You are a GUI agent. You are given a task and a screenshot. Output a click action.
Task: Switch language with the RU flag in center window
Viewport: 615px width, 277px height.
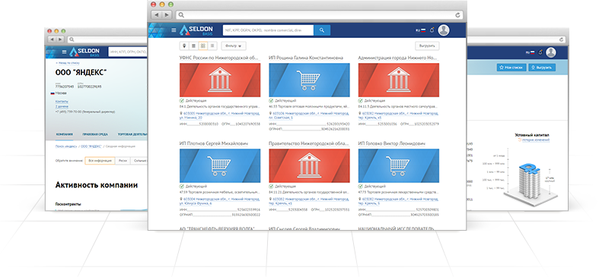[420, 30]
